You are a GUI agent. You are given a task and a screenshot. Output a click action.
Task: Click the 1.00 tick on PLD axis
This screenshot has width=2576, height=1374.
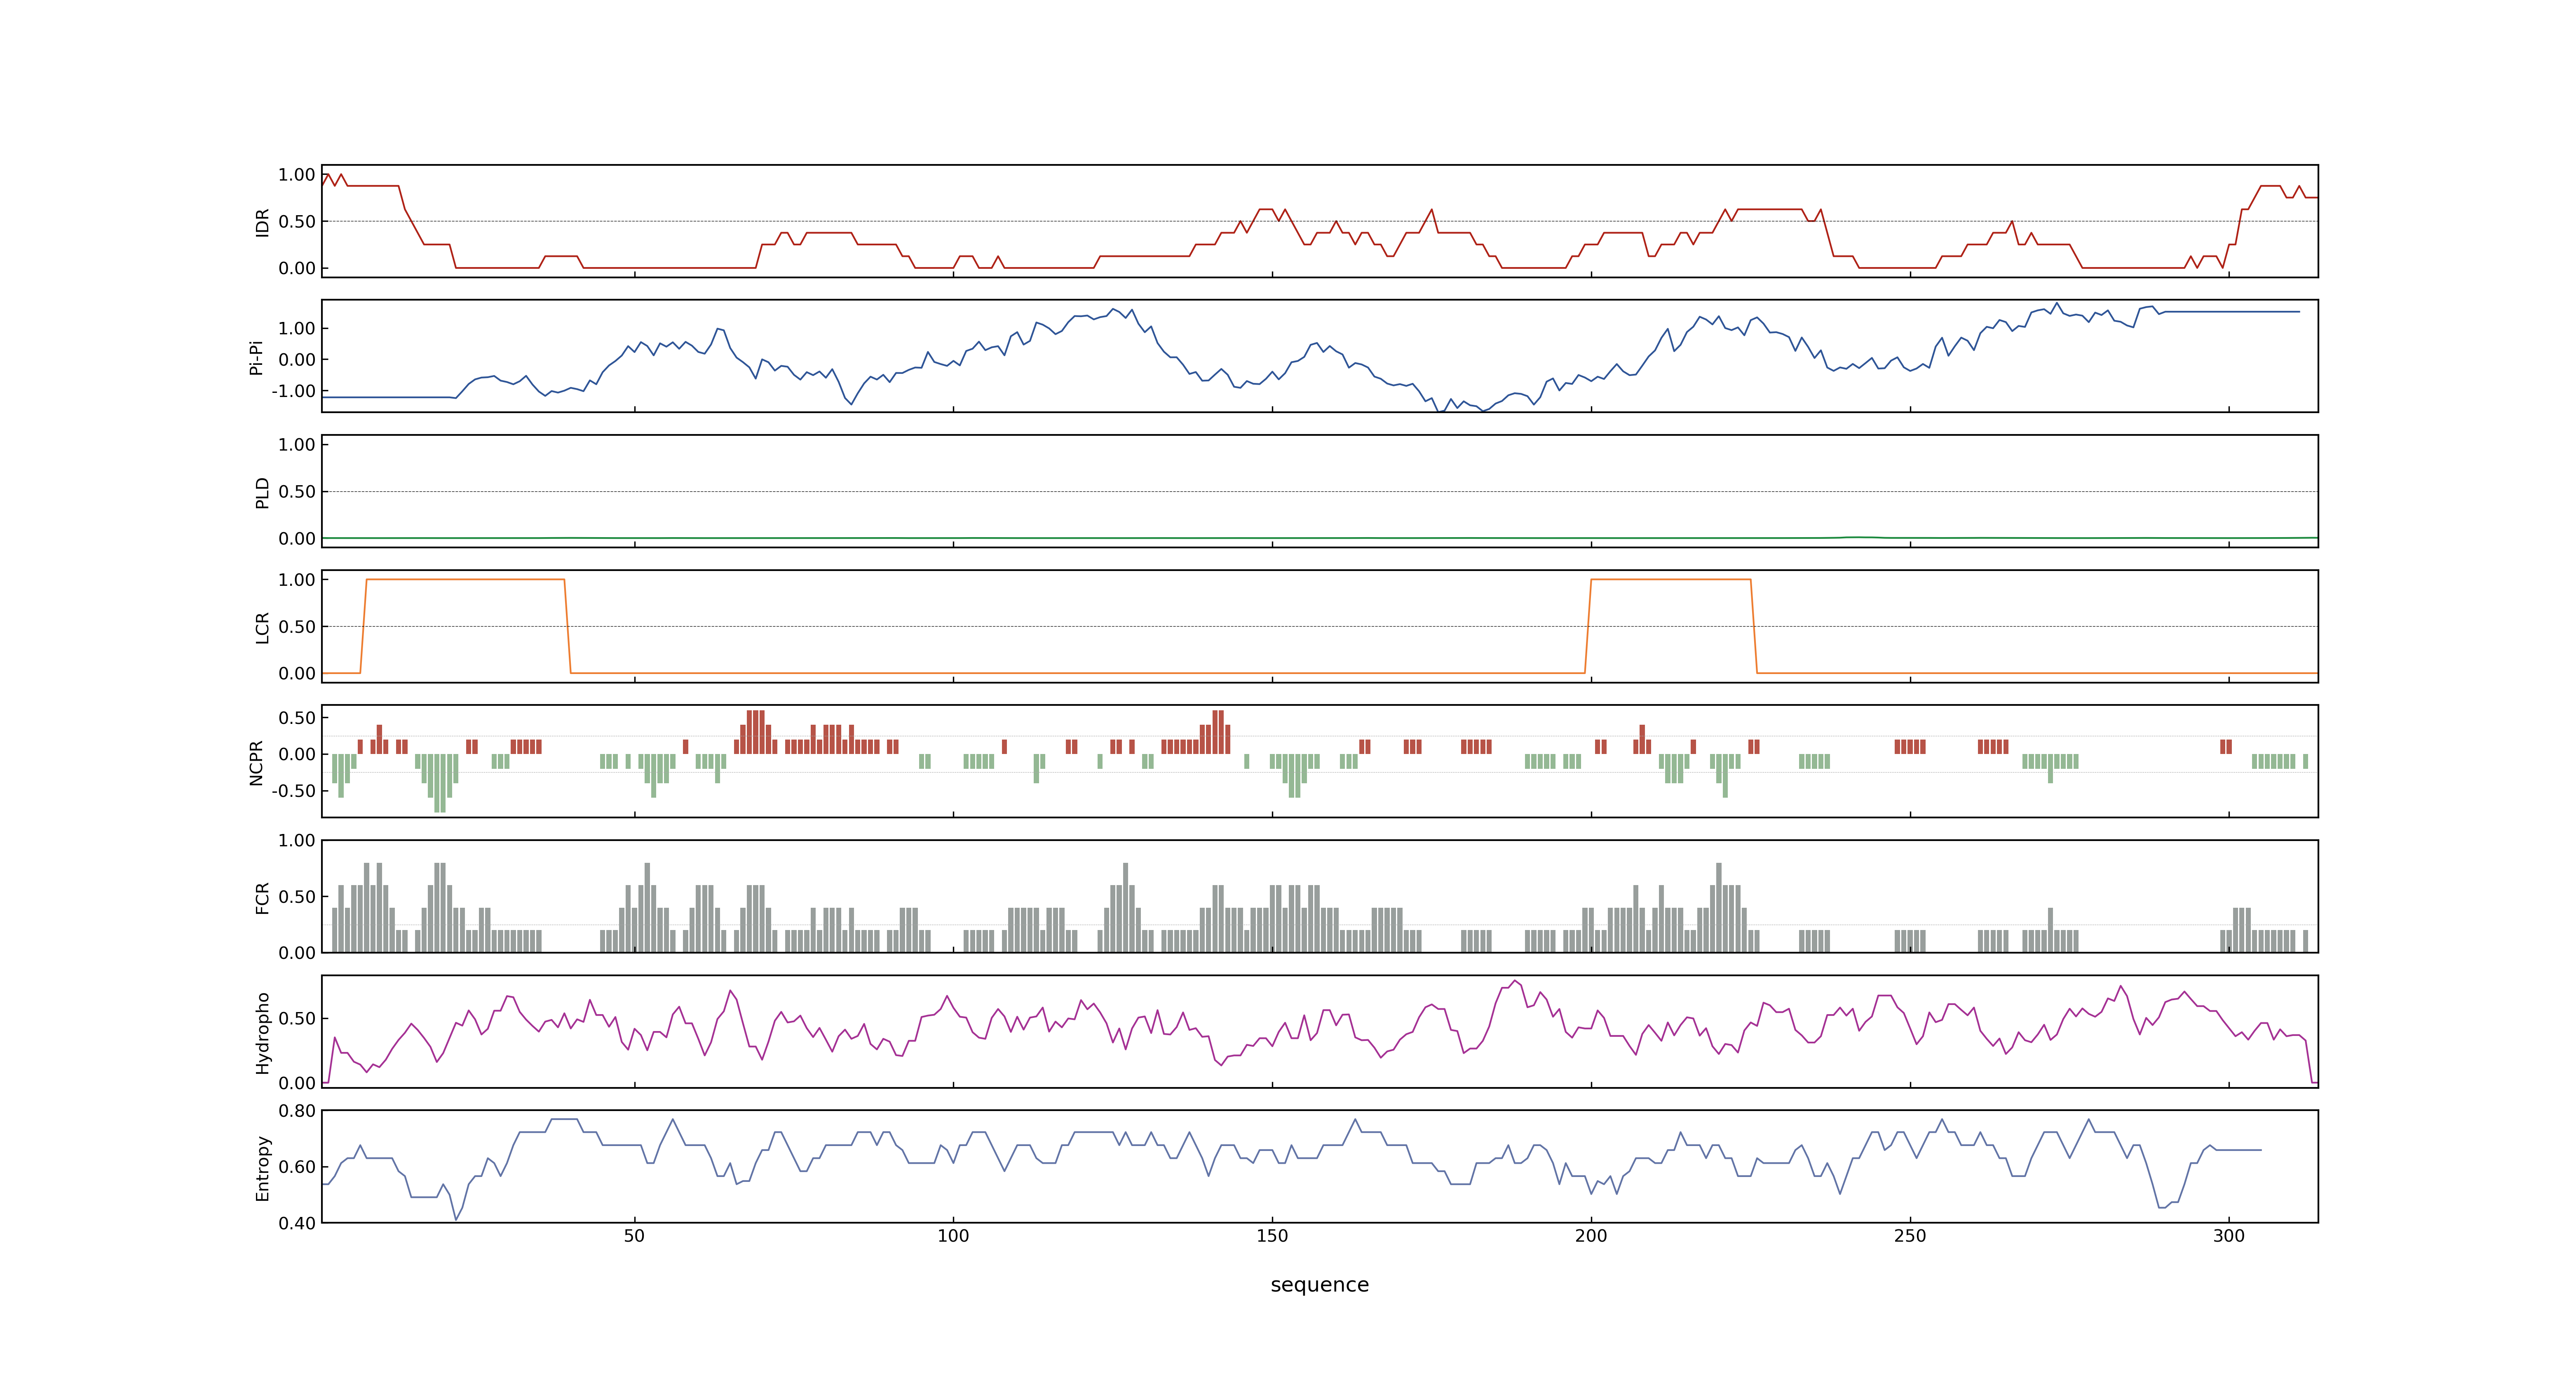[297, 444]
